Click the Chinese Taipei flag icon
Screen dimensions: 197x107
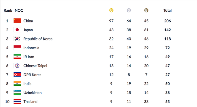17,65
